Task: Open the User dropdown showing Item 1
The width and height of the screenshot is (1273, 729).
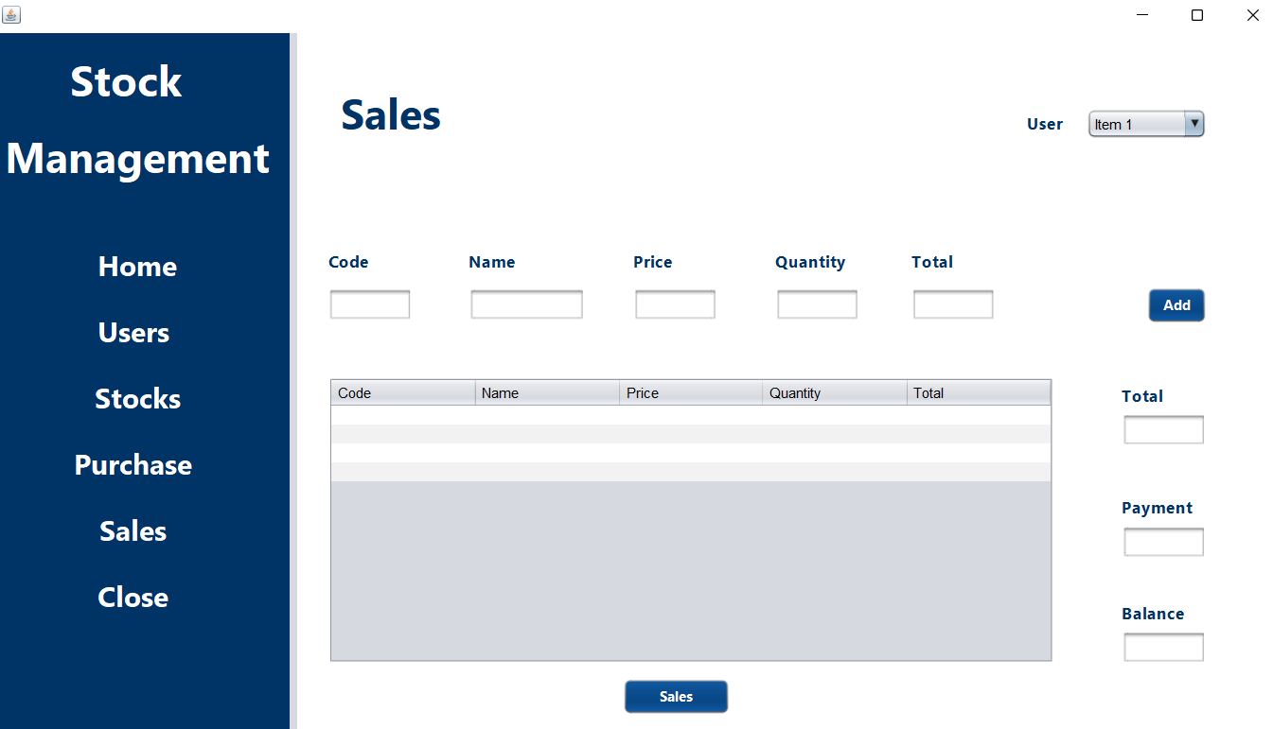Action: coord(1136,123)
